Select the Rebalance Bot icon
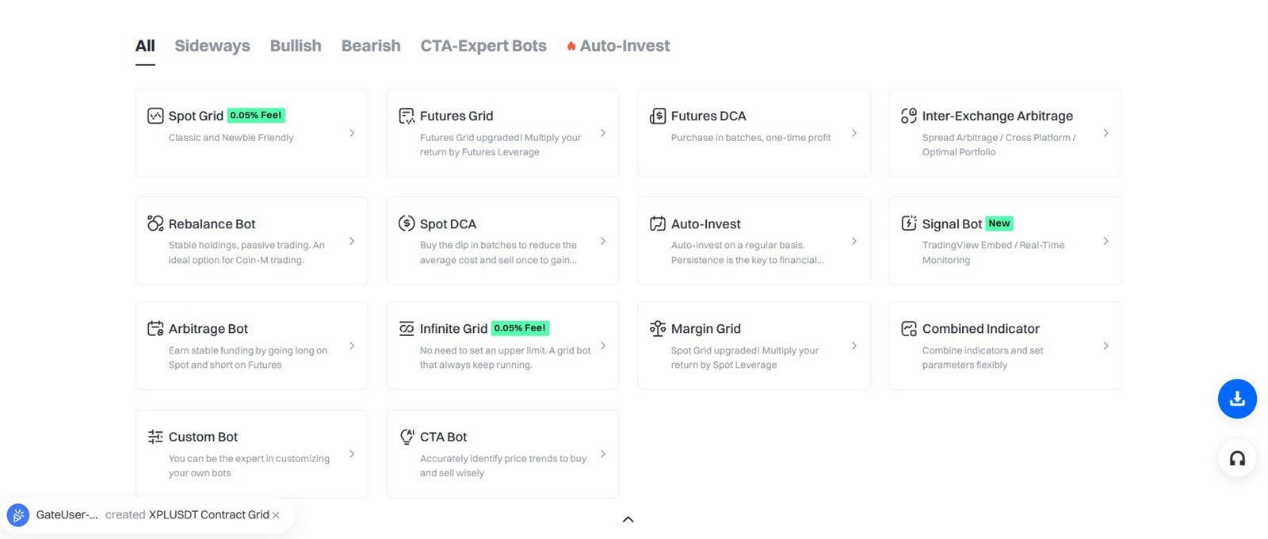1268x539 pixels. pyautogui.click(x=155, y=224)
